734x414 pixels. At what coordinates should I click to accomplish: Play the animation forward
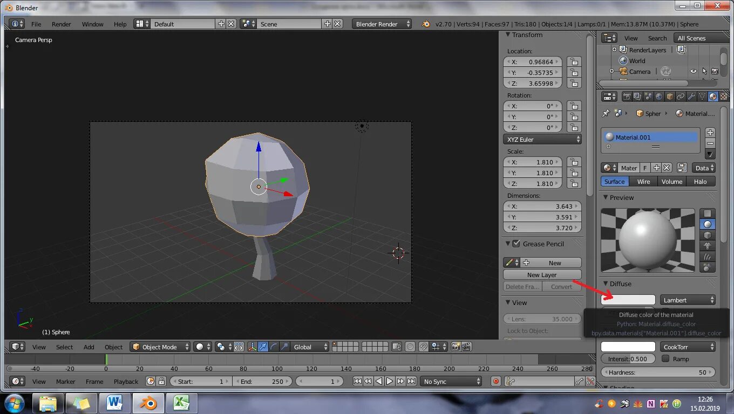point(390,382)
